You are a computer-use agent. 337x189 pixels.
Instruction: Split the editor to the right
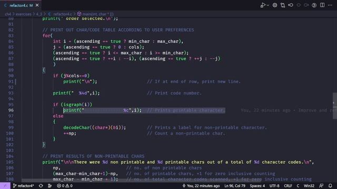[322, 5]
